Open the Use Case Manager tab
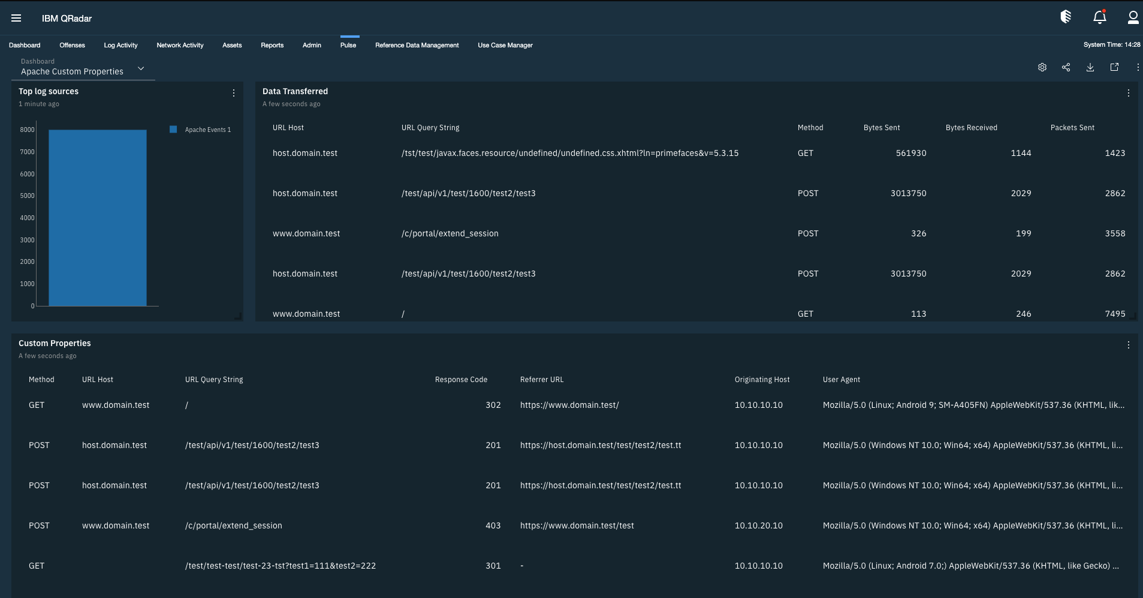 click(505, 45)
